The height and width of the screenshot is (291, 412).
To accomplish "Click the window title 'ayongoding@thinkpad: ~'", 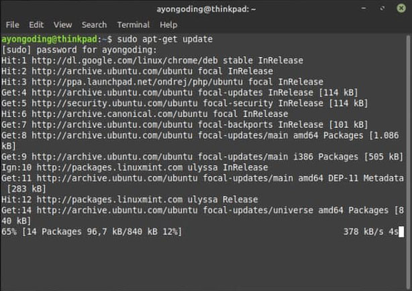I will (x=206, y=9).
